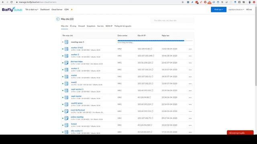Open the sapd-worker-1 server link
Screen dimensions: 257x144
[77, 89]
